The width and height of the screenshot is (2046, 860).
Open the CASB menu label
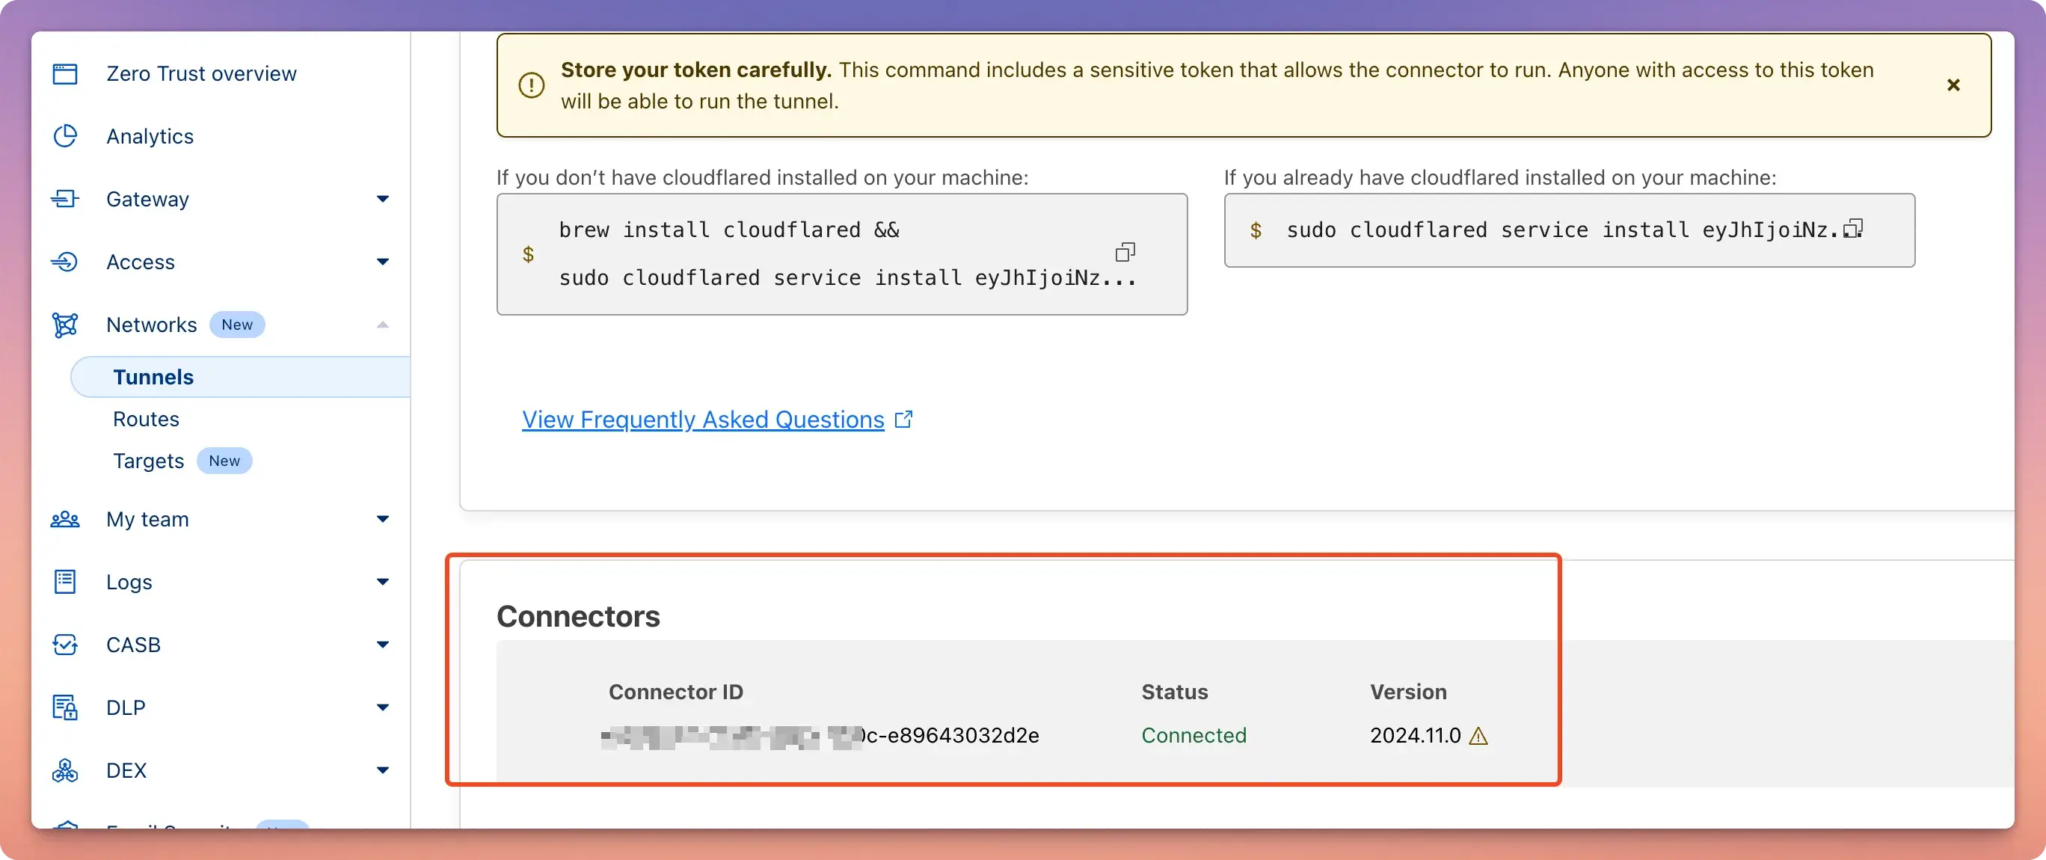133,645
